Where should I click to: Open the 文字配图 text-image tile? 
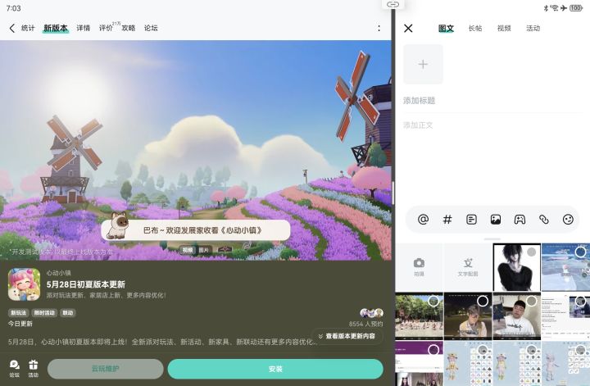pyautogui.click(x=468, y=267)
